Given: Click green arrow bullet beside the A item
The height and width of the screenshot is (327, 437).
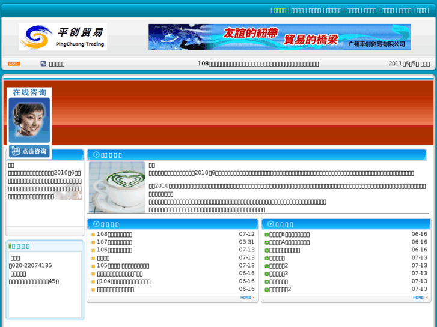Looking at the screenshot, I should [267, 242].
